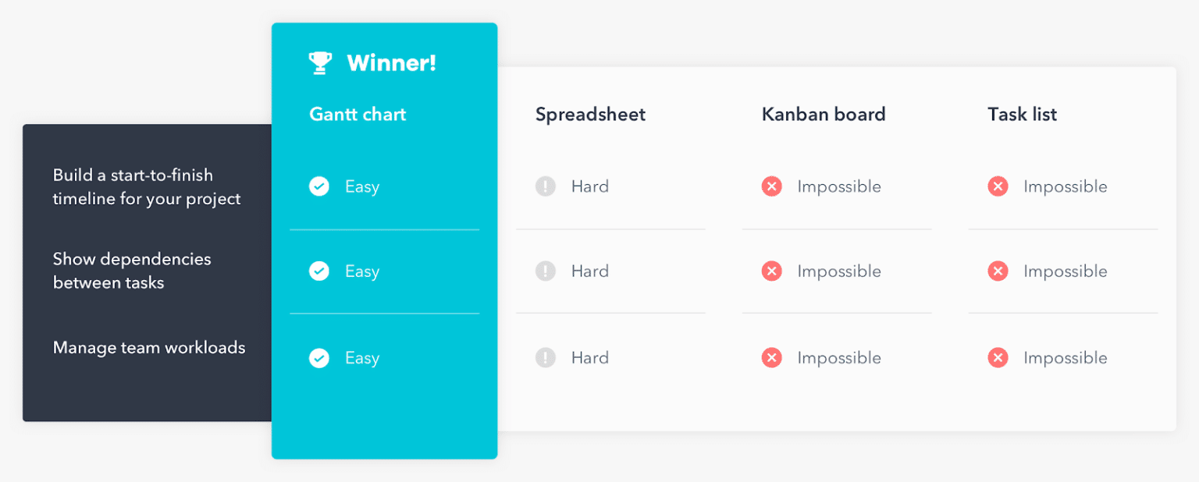Screen dimensions: 1199x482
Task: Click the trophy icon beside Winner!
Action: (320, 63)
